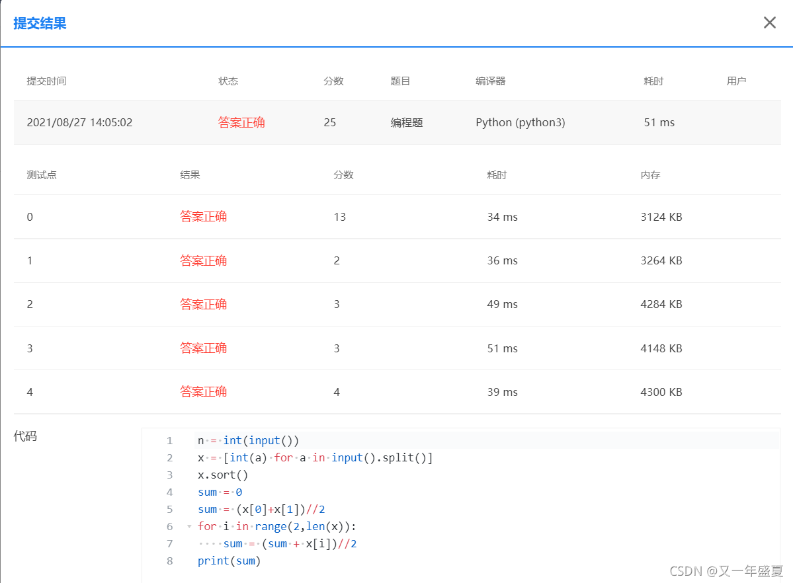The width and height of the screenshot is (793, 583).
Task: Click the overall 答案正确 submission status
Action: (x=241, y=122)
